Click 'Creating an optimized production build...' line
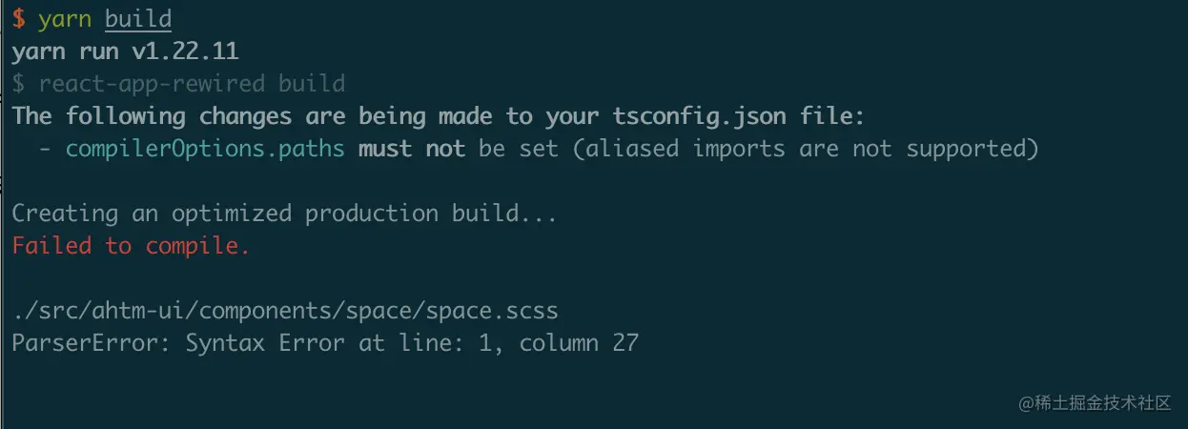Image resolution: width=1188 pixels, height=429 pixels. [284, 214]
